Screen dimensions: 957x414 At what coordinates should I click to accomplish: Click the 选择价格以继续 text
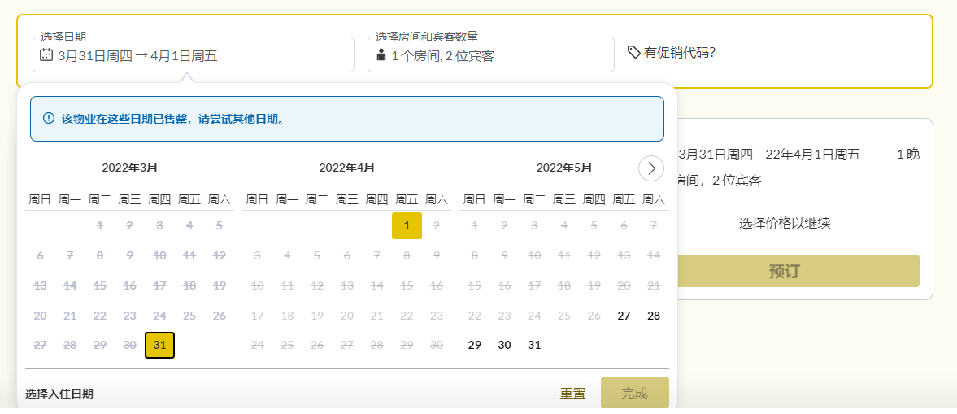(x=785, y=223)
